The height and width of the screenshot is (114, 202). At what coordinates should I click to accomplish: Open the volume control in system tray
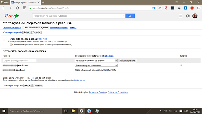[x=171, y=111]
